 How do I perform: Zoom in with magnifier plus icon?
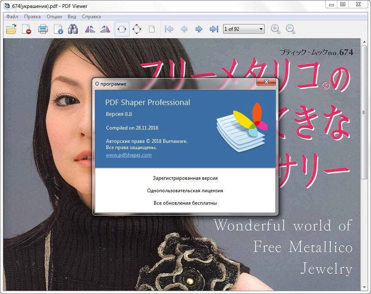tap(275, 29)
